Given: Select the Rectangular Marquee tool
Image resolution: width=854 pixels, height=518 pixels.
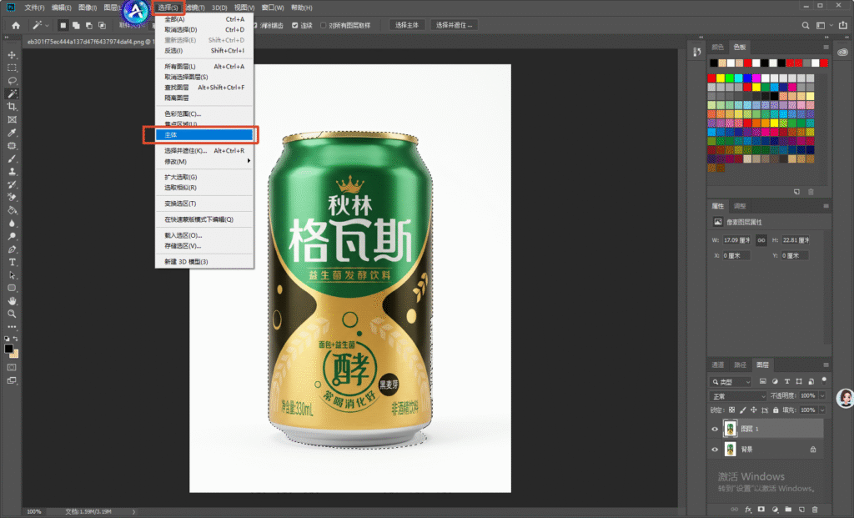Looking at the screenshot, I should 12,68.
